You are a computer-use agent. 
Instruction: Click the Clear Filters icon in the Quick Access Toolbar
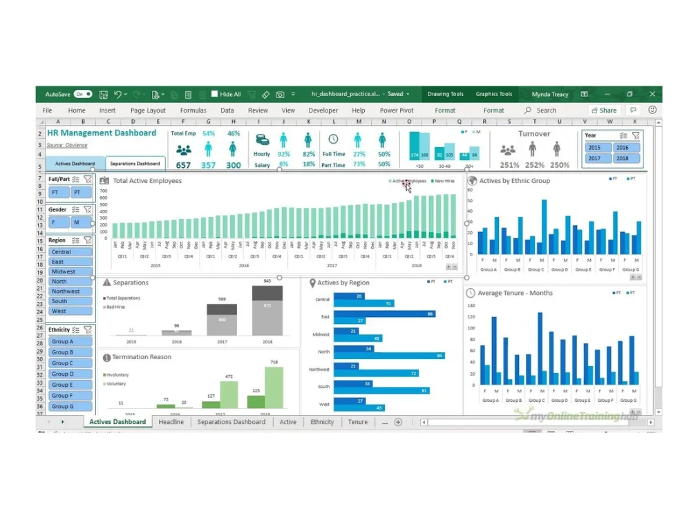pos(253,94)
